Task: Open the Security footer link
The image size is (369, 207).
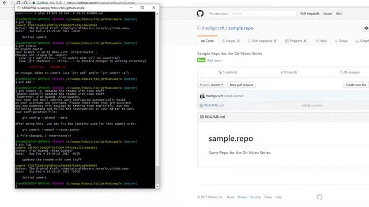Action: (255, 197)
